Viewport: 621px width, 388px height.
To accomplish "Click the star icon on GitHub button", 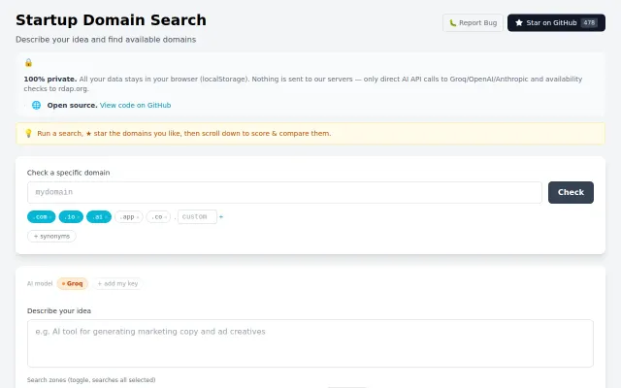I will click(519, 23).
